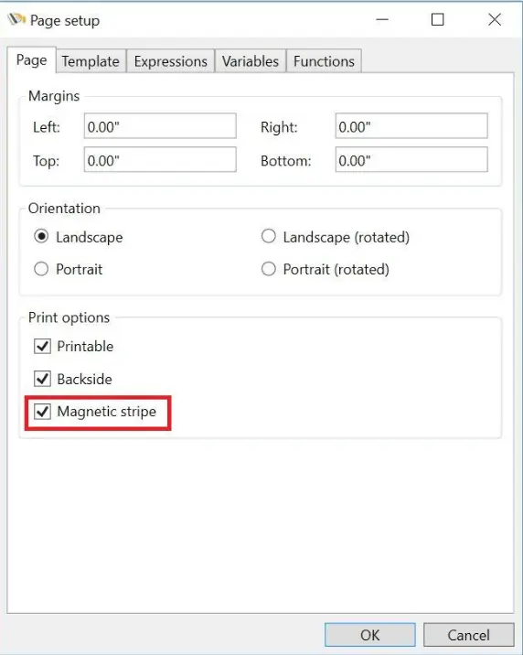523x655 pixels.
Task: Minimize the Page setup dialog
Action: click(382, 19)
